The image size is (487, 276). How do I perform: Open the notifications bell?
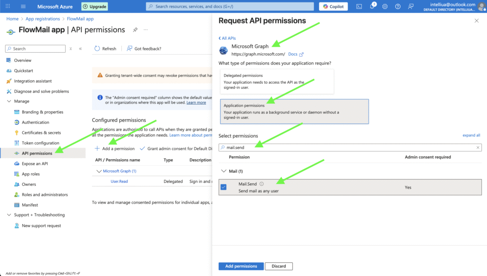[372, 6]
